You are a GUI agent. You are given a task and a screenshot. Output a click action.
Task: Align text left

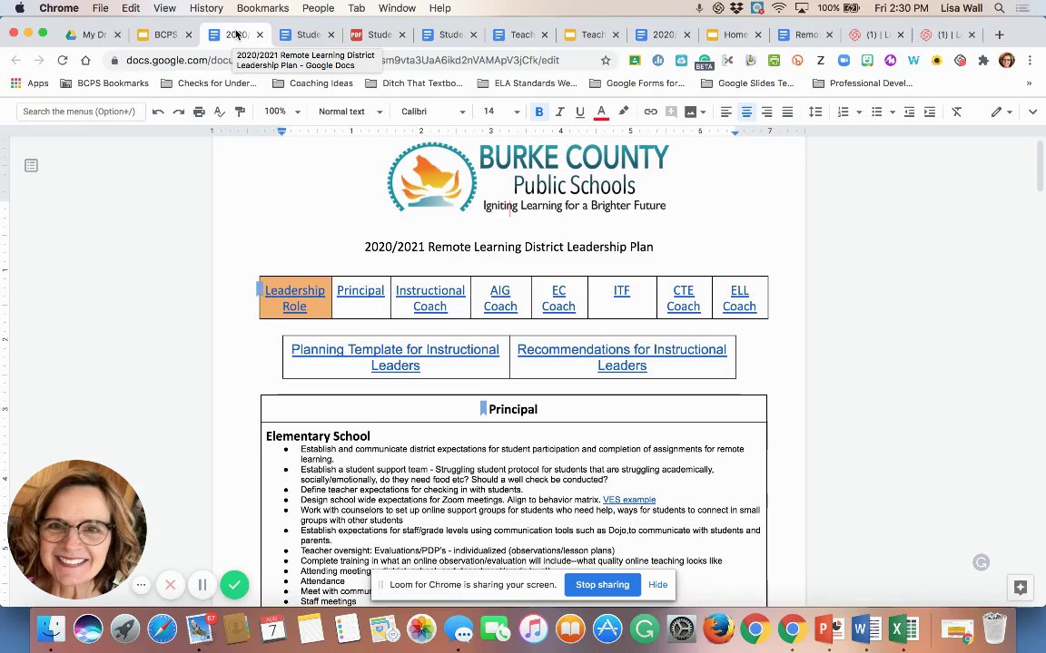[725, 112]
